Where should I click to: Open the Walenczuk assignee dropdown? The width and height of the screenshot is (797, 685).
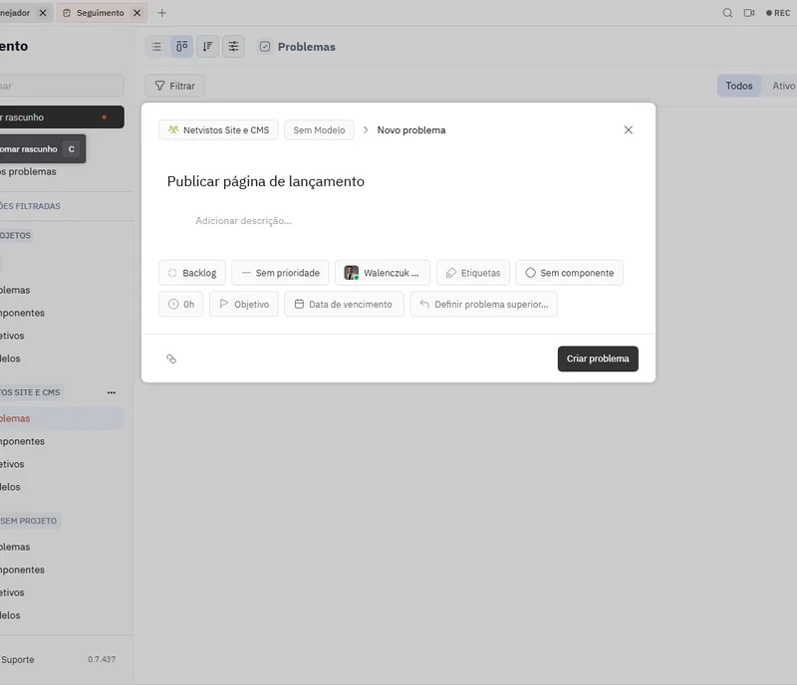tap(383, 273)
